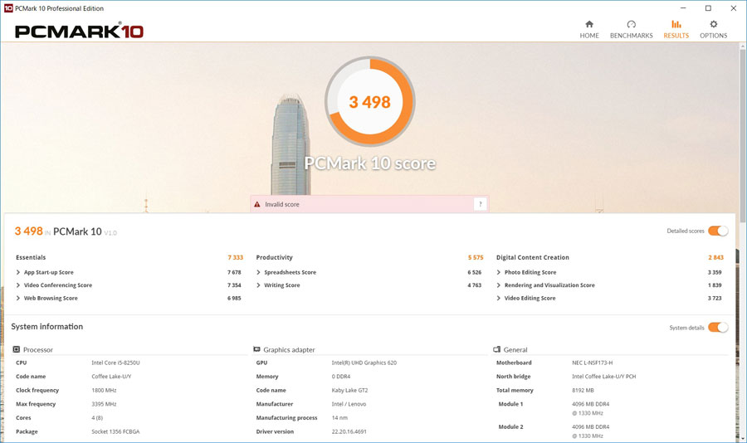The height and width of the screenshot is (443, 747).
Task: Select the Results bar chart icon
Action: click(x=676, y=24)
